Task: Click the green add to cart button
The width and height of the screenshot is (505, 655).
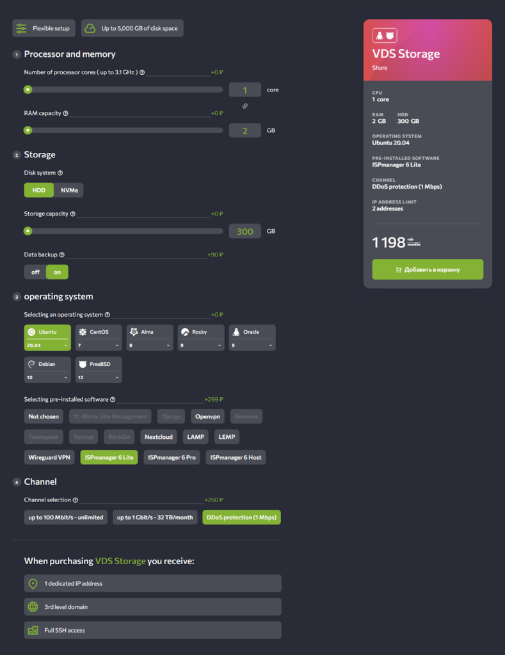Action: pos(428,269)
